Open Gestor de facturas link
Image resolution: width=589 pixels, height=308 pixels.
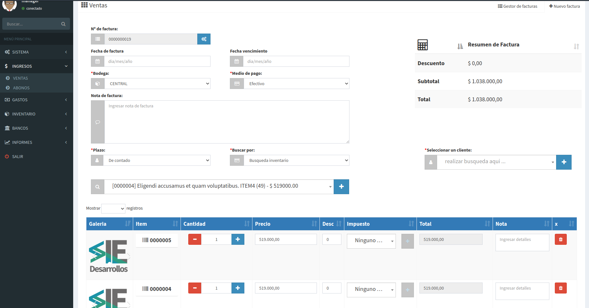click(x=517, y=6)
